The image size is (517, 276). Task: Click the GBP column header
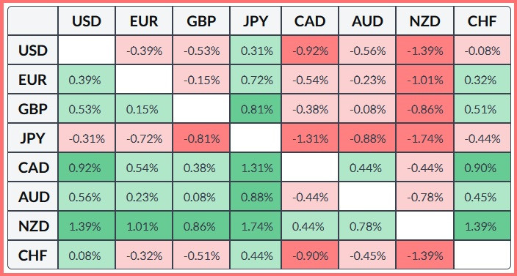pyautogui.click(x=201, y=20)
